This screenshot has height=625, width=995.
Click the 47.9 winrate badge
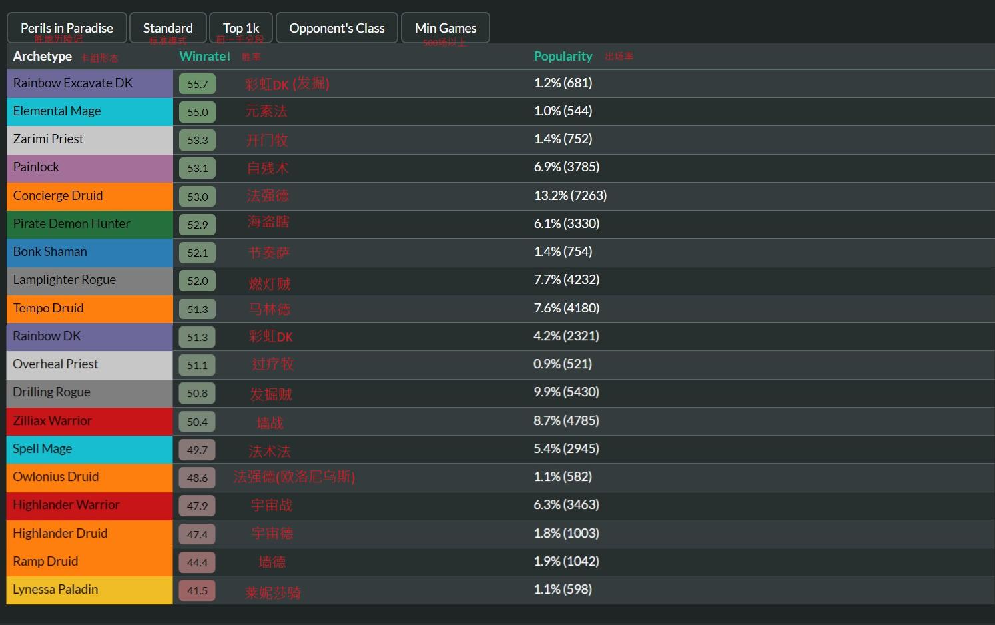(x=197, y=506)
